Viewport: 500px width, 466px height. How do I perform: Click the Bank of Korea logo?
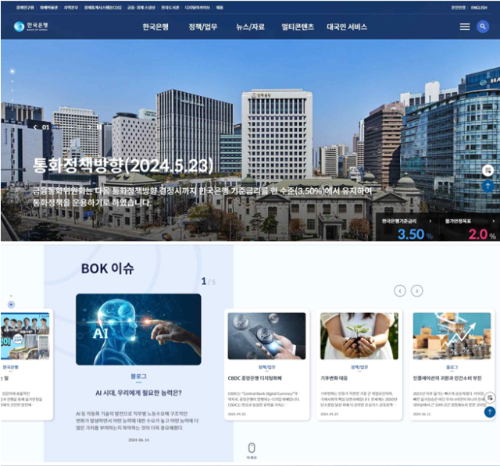[31, 27]
